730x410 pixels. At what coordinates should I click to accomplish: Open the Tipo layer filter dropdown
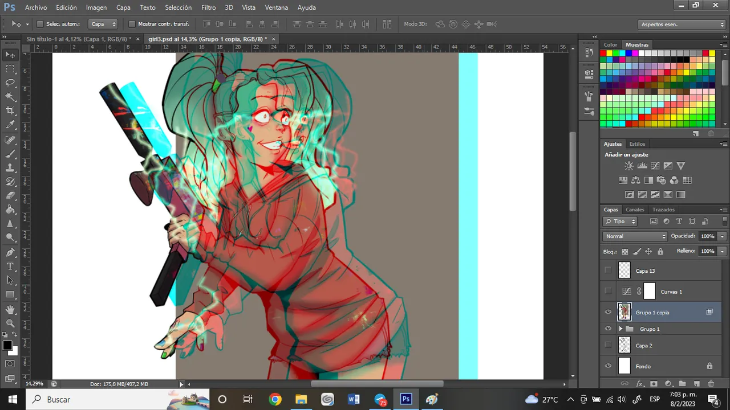coord(620,222)
